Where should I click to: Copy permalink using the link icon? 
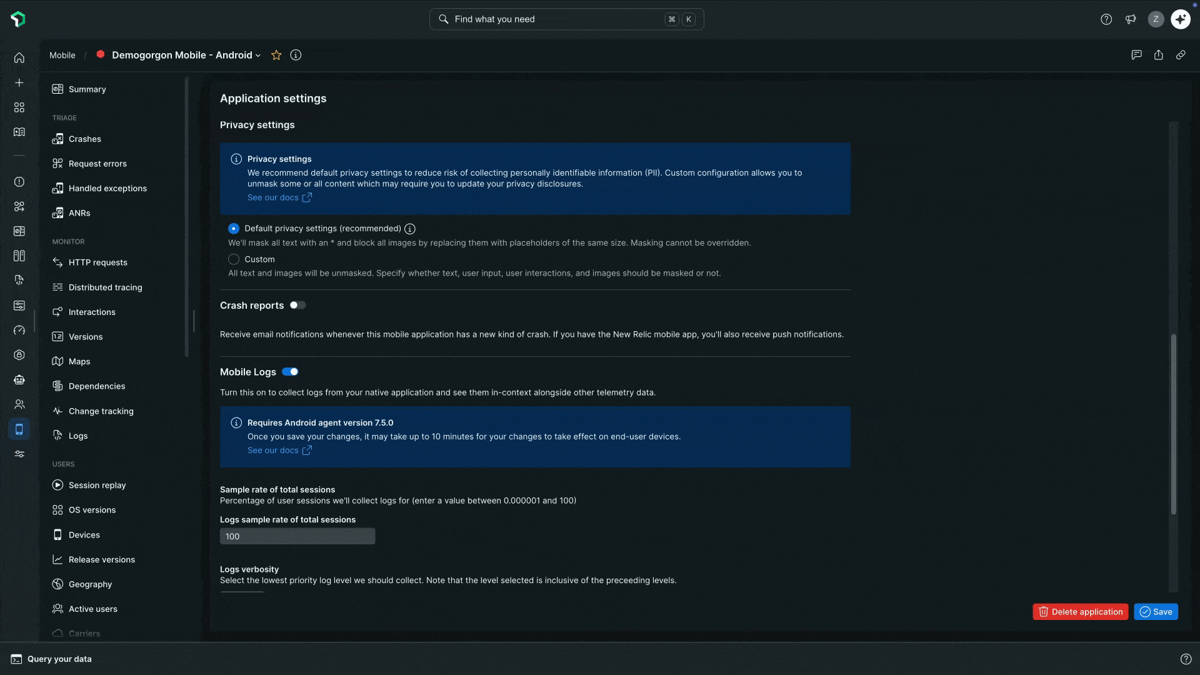1181,55
